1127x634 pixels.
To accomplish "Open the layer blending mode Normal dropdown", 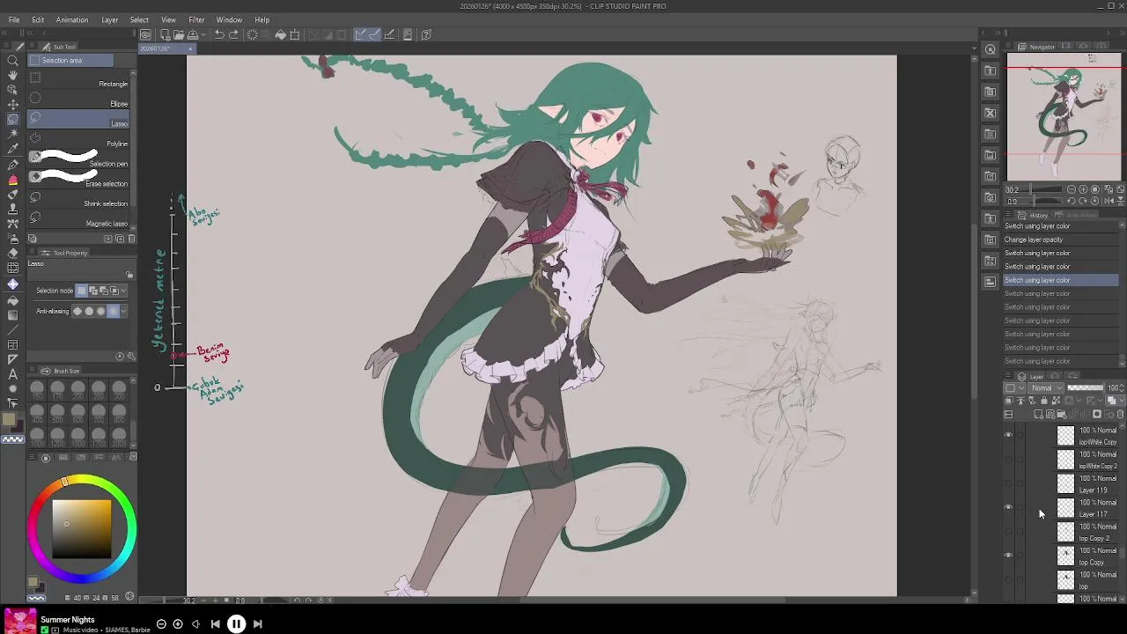I will (1046, 388).
